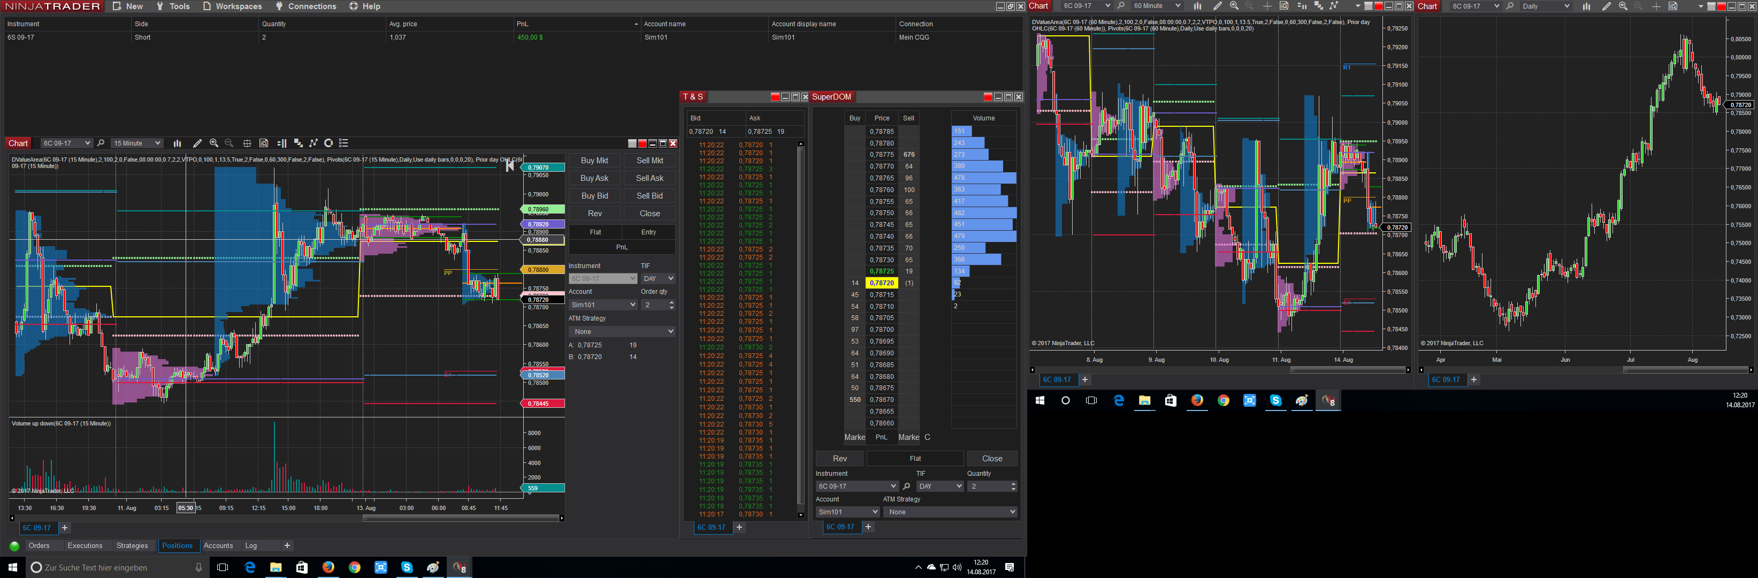Click Rev button in SuperDOM
Viewport: 1758px width, 578px height.
839,459
